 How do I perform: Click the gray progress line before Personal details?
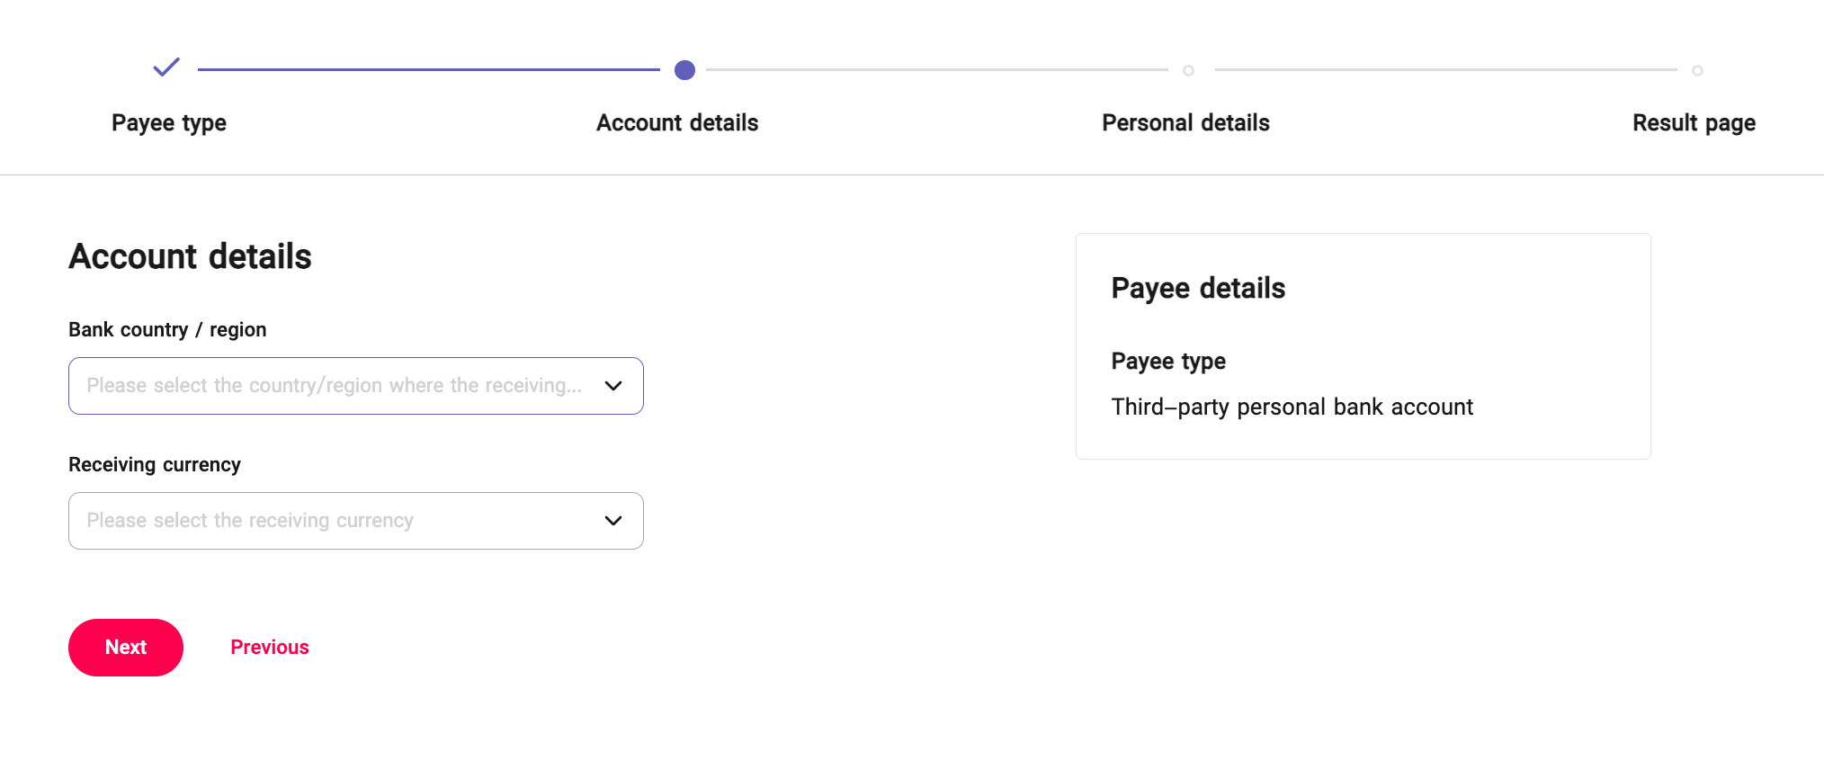[x=936, y=69]
